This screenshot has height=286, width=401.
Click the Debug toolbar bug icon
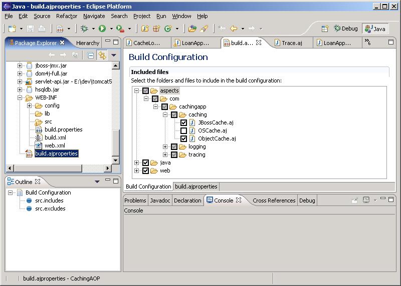(84, 29)
